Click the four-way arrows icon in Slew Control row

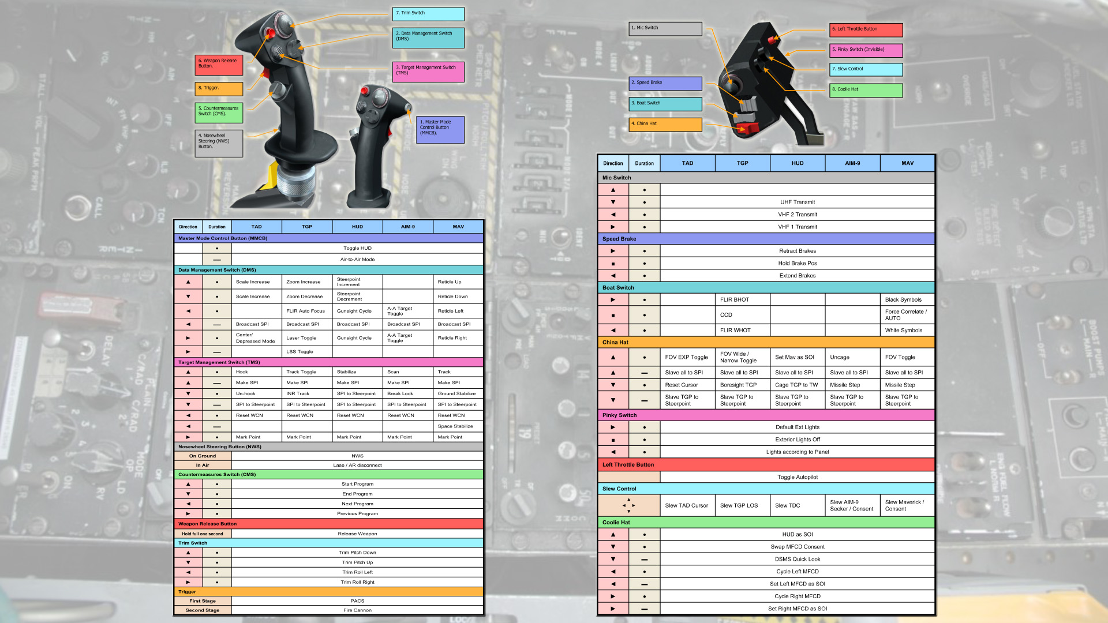pos(629,505)
